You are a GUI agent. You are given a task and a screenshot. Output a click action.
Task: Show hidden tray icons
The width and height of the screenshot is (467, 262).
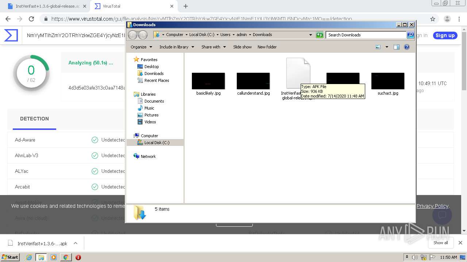coord(407,257)
